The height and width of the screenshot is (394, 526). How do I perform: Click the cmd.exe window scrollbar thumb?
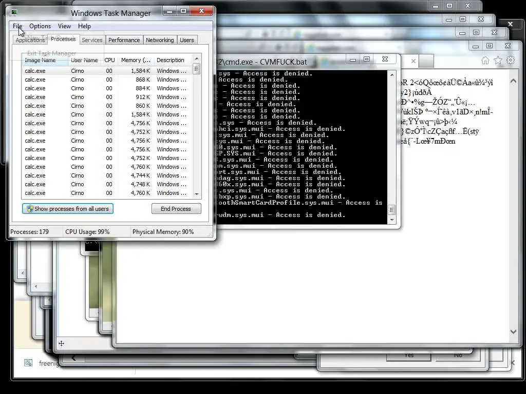pyautogui.click(x=391, y=210)
